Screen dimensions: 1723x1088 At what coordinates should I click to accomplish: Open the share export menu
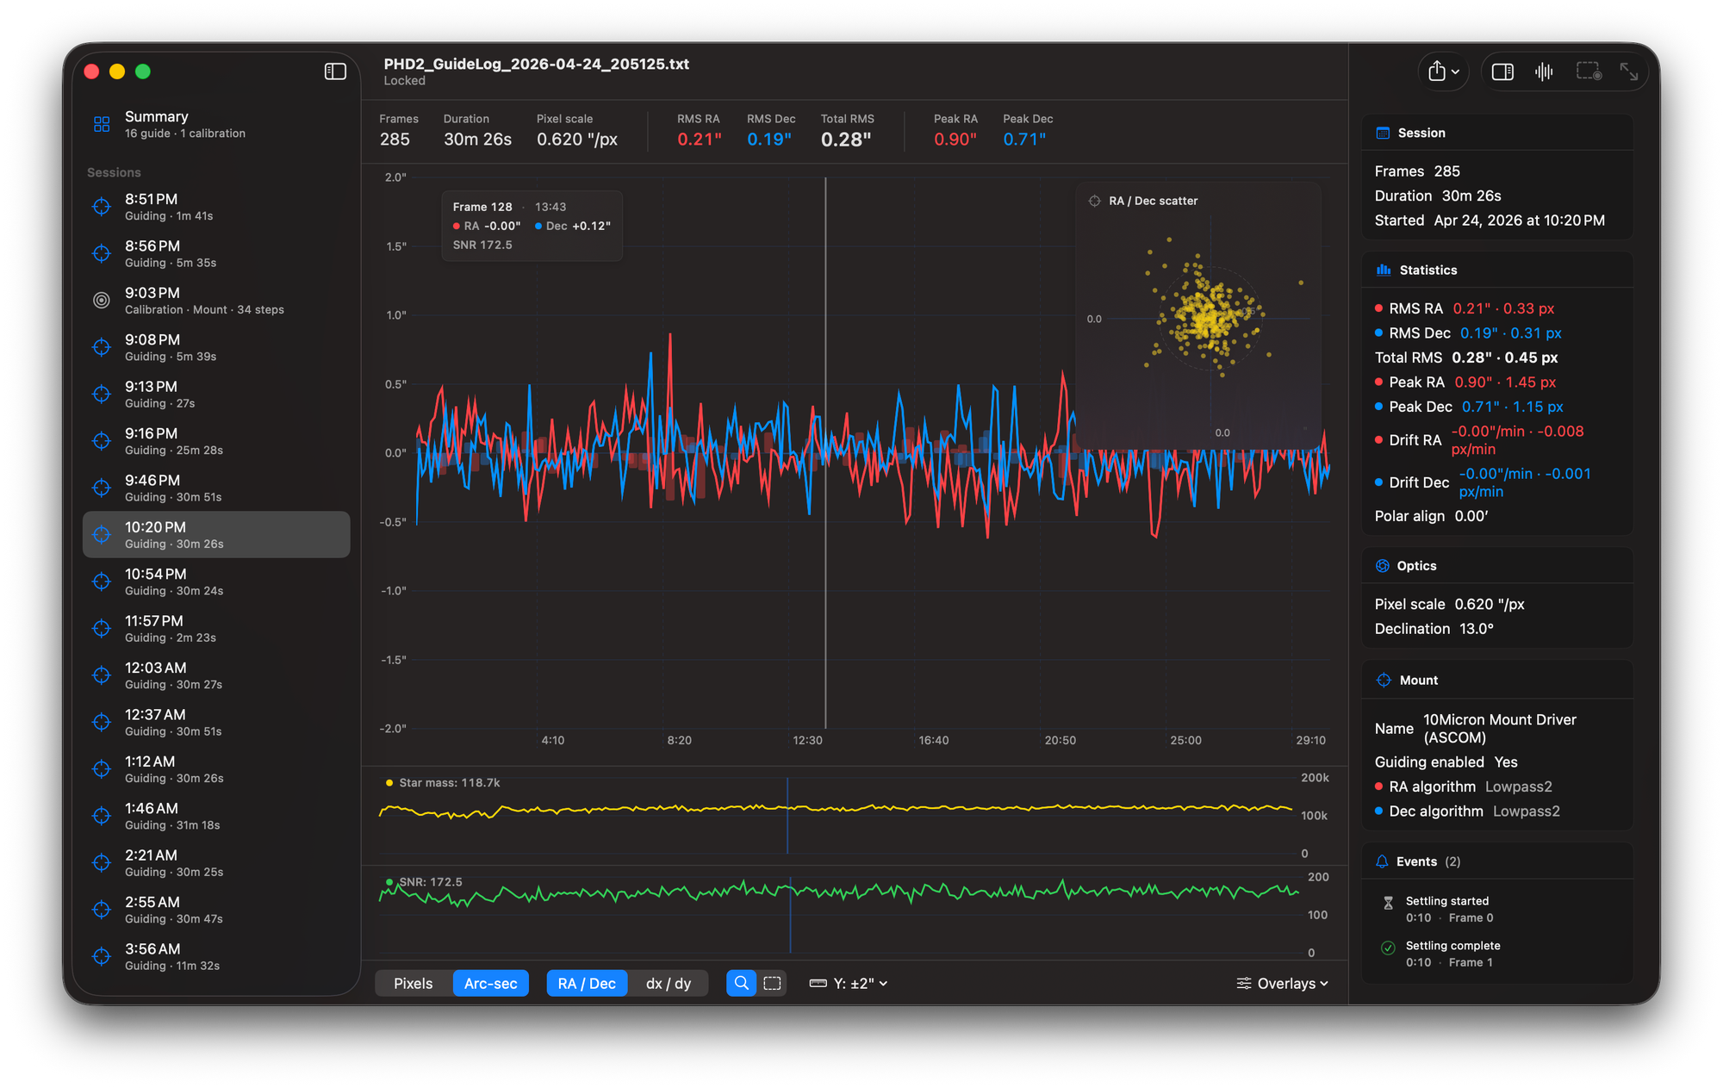(1443, 71)
